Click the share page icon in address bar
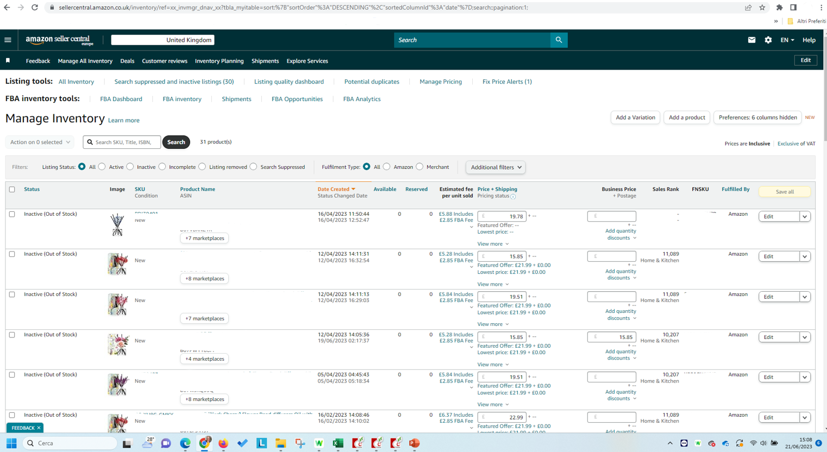Image resolution: width=827 pixels, height=452 pixels. coord(748,8)
